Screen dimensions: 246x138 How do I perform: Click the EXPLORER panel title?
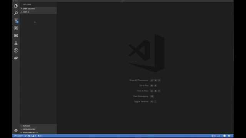click(x=27, y=5)
